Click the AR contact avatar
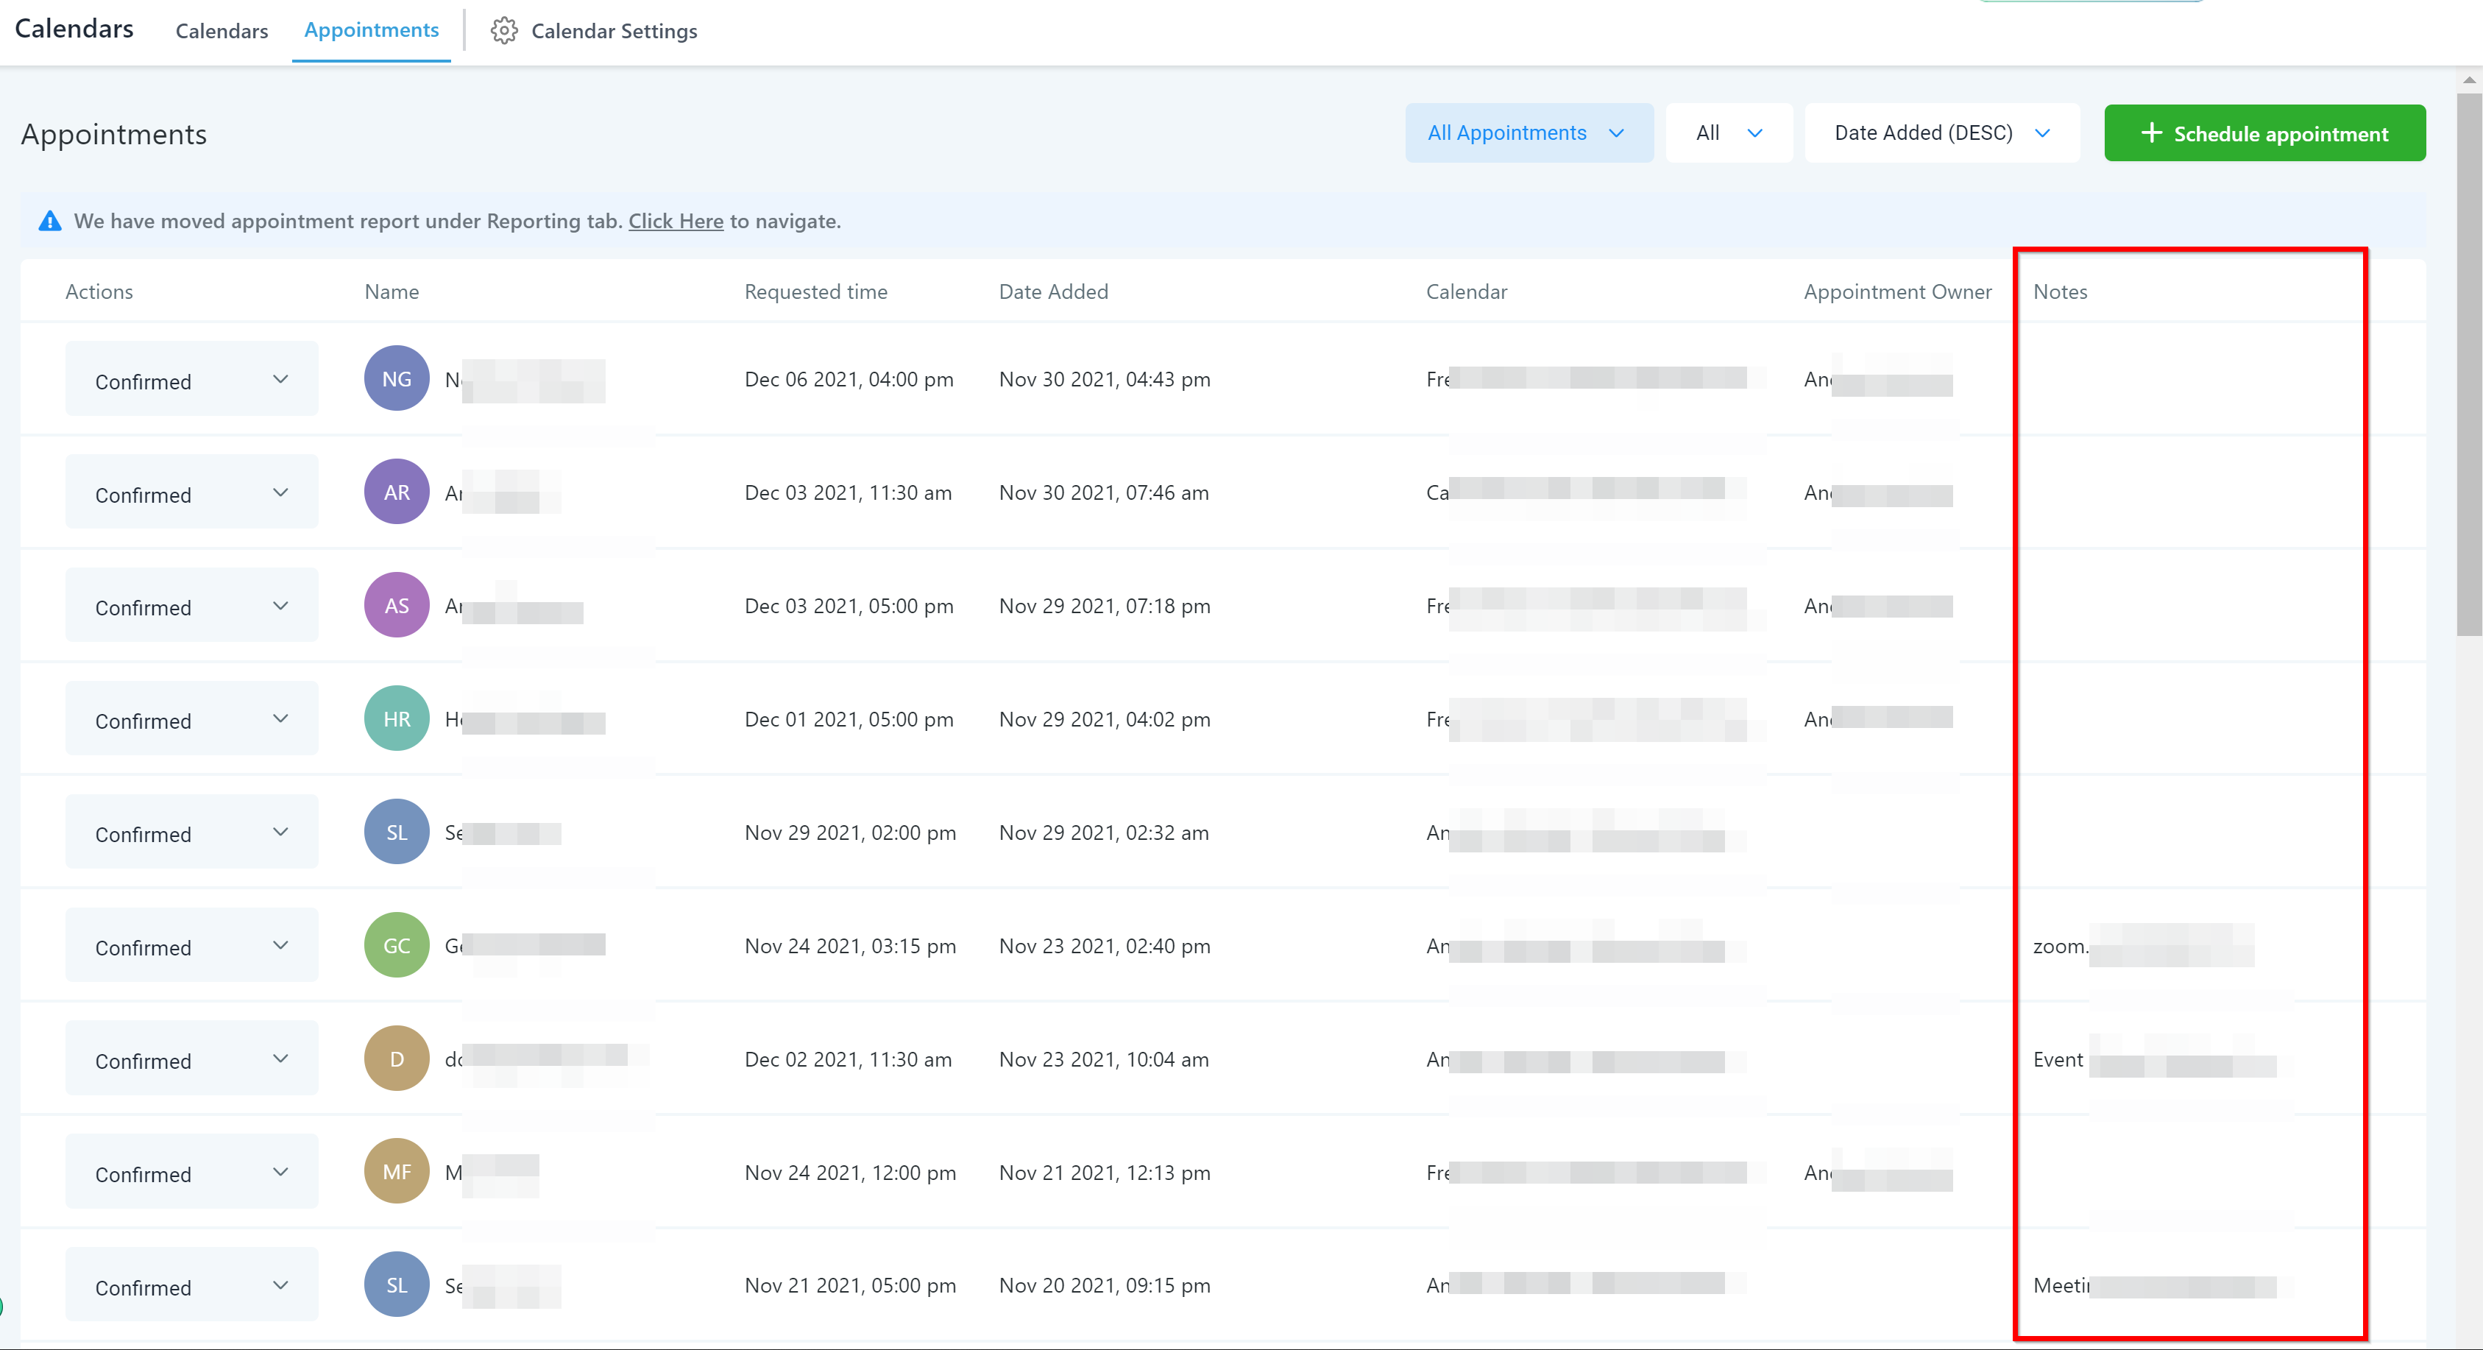The image size is (2483, 1350). click(396, 492)
